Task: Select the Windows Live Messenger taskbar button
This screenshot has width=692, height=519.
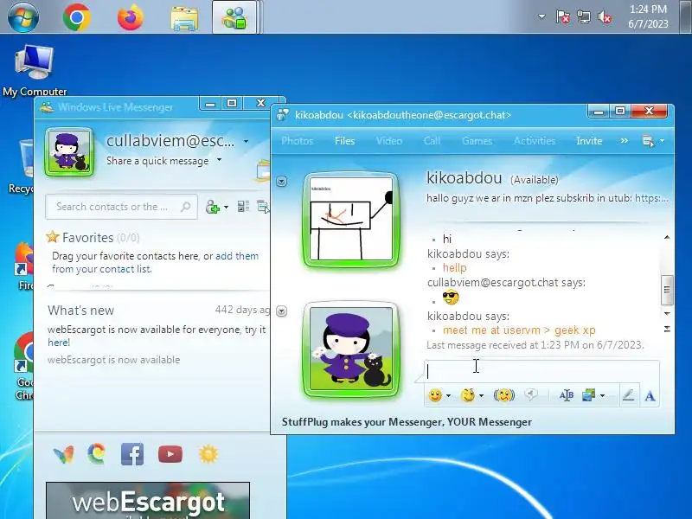Action: click(234, 17)
